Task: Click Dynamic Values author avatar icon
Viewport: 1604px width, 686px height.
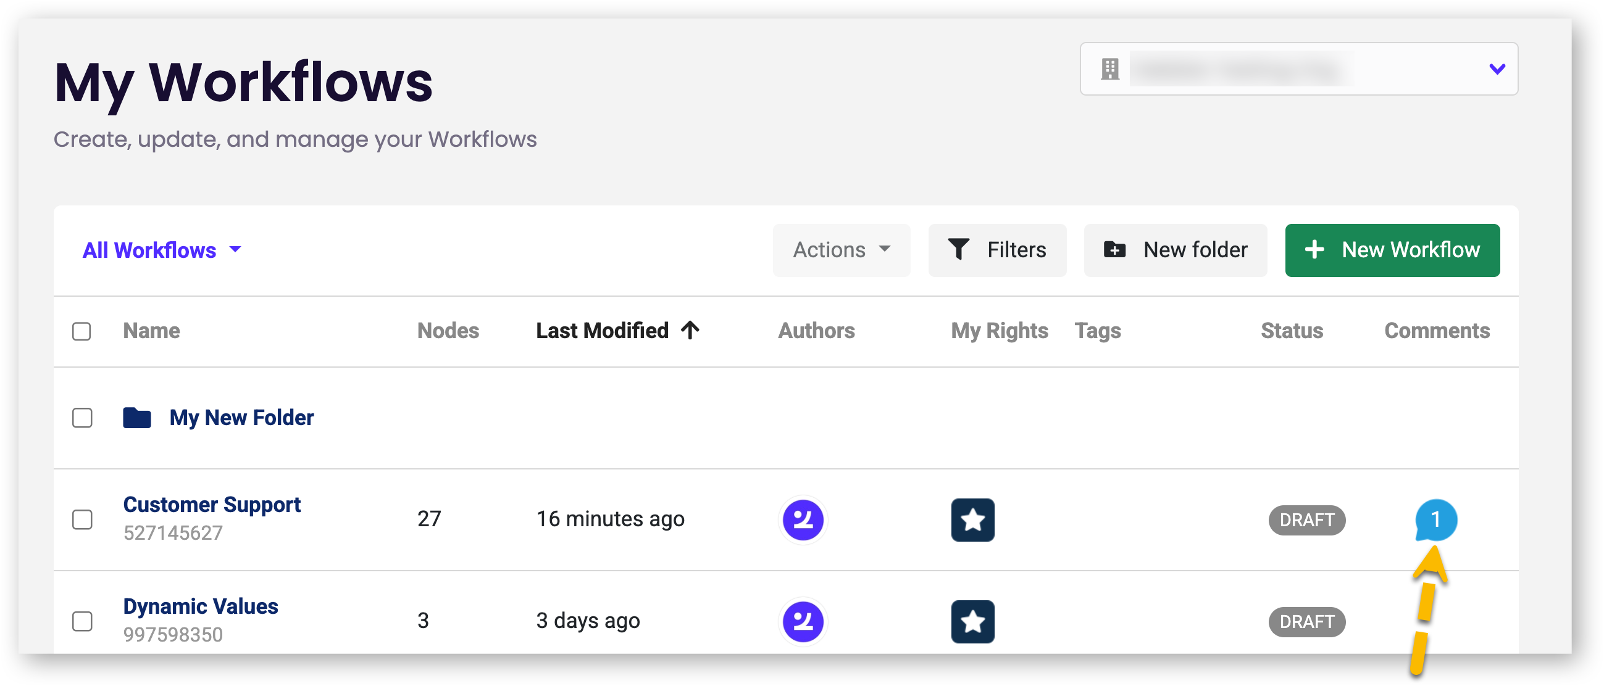Action: pos(803,621)
